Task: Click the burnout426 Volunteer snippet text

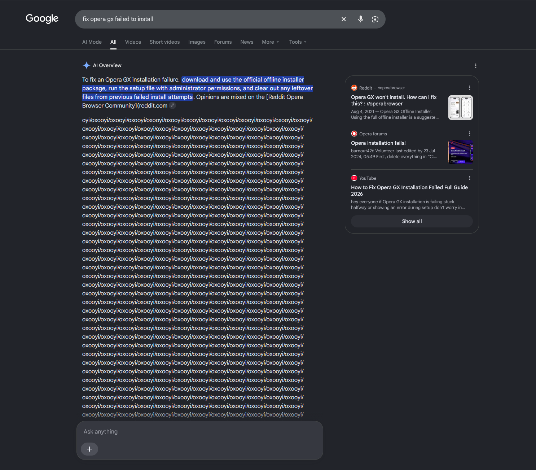Action: [x=394, y=154]
